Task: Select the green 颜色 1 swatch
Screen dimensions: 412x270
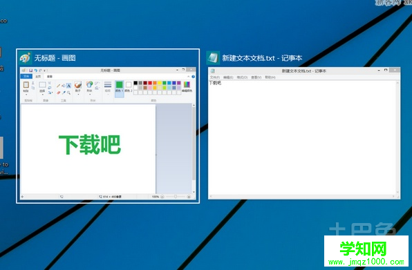Action: tap(120, 84)
